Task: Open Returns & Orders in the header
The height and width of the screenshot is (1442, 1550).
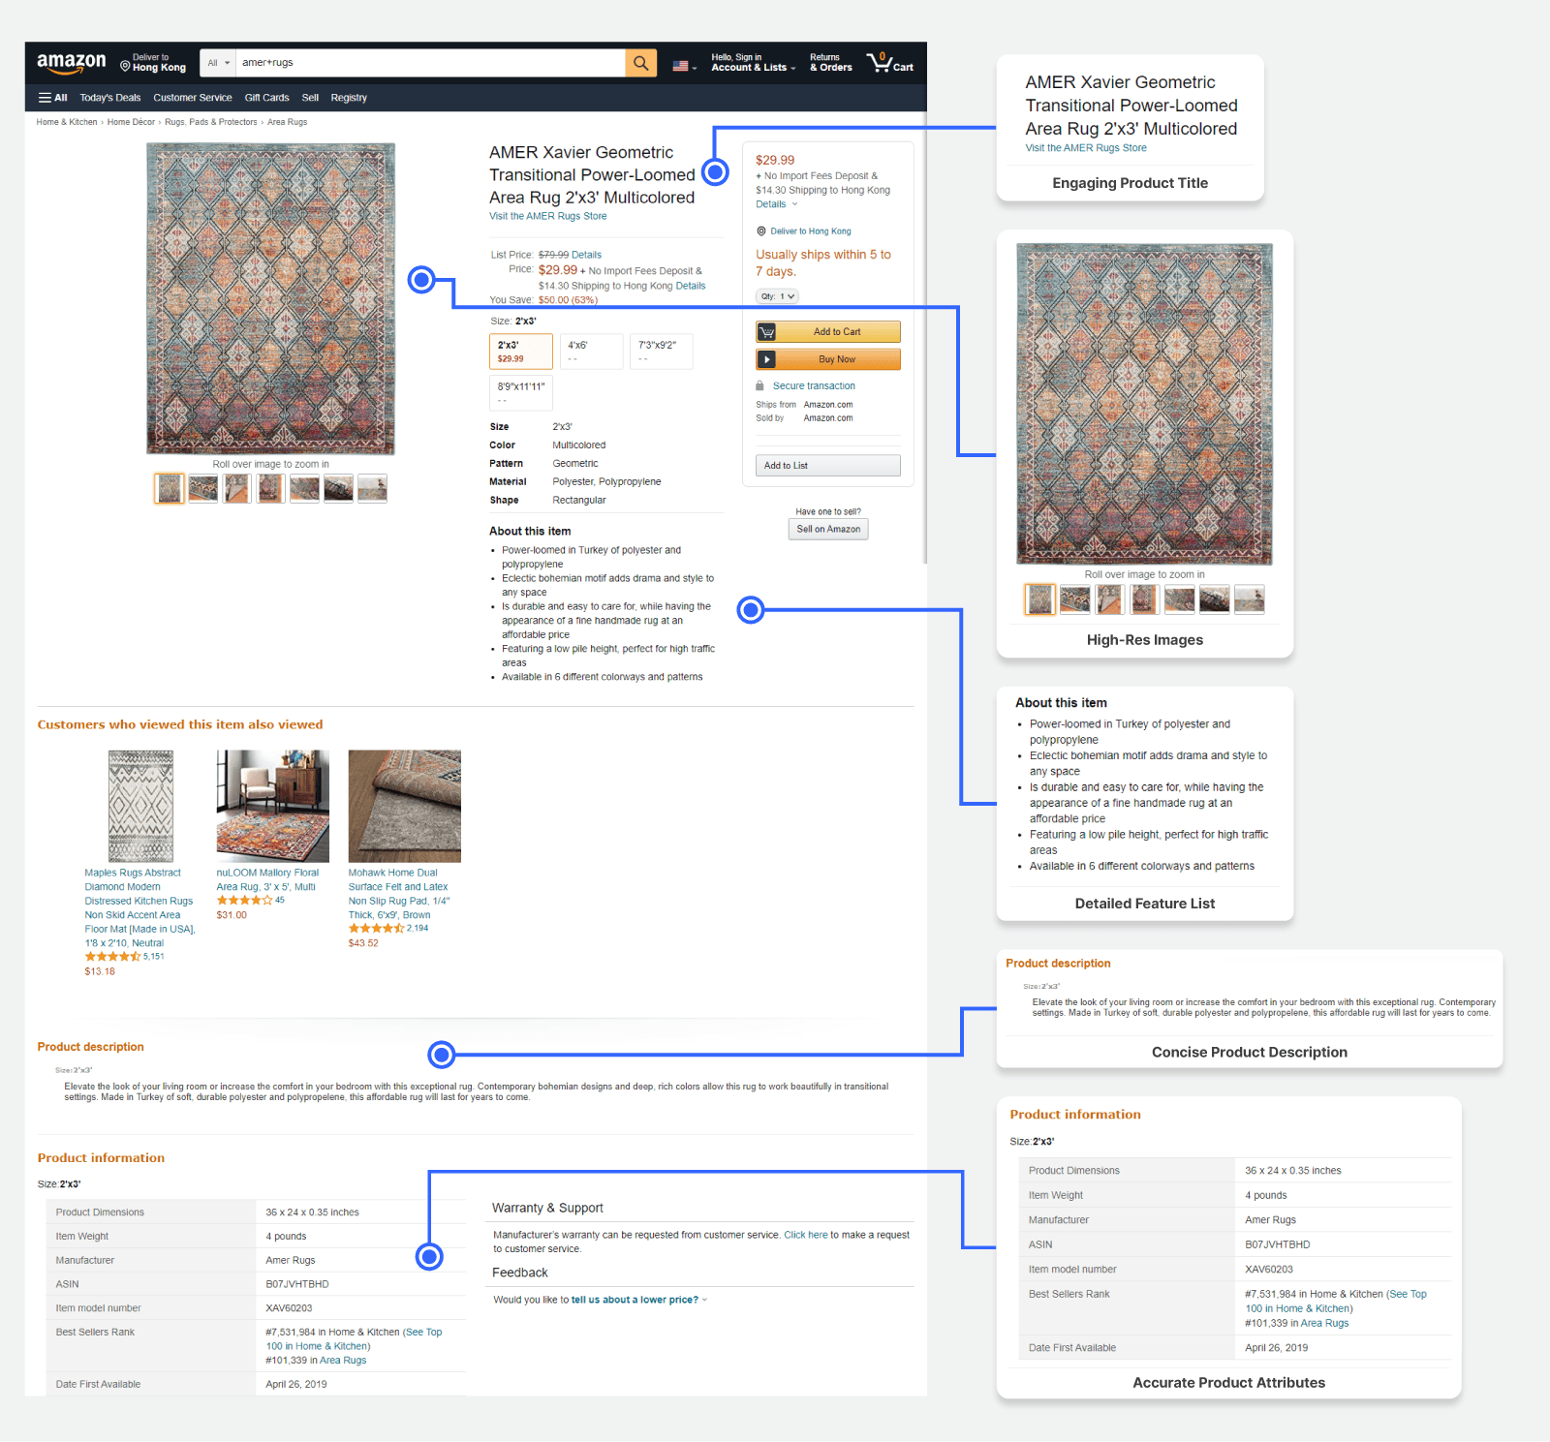Action: coord(831,63)
